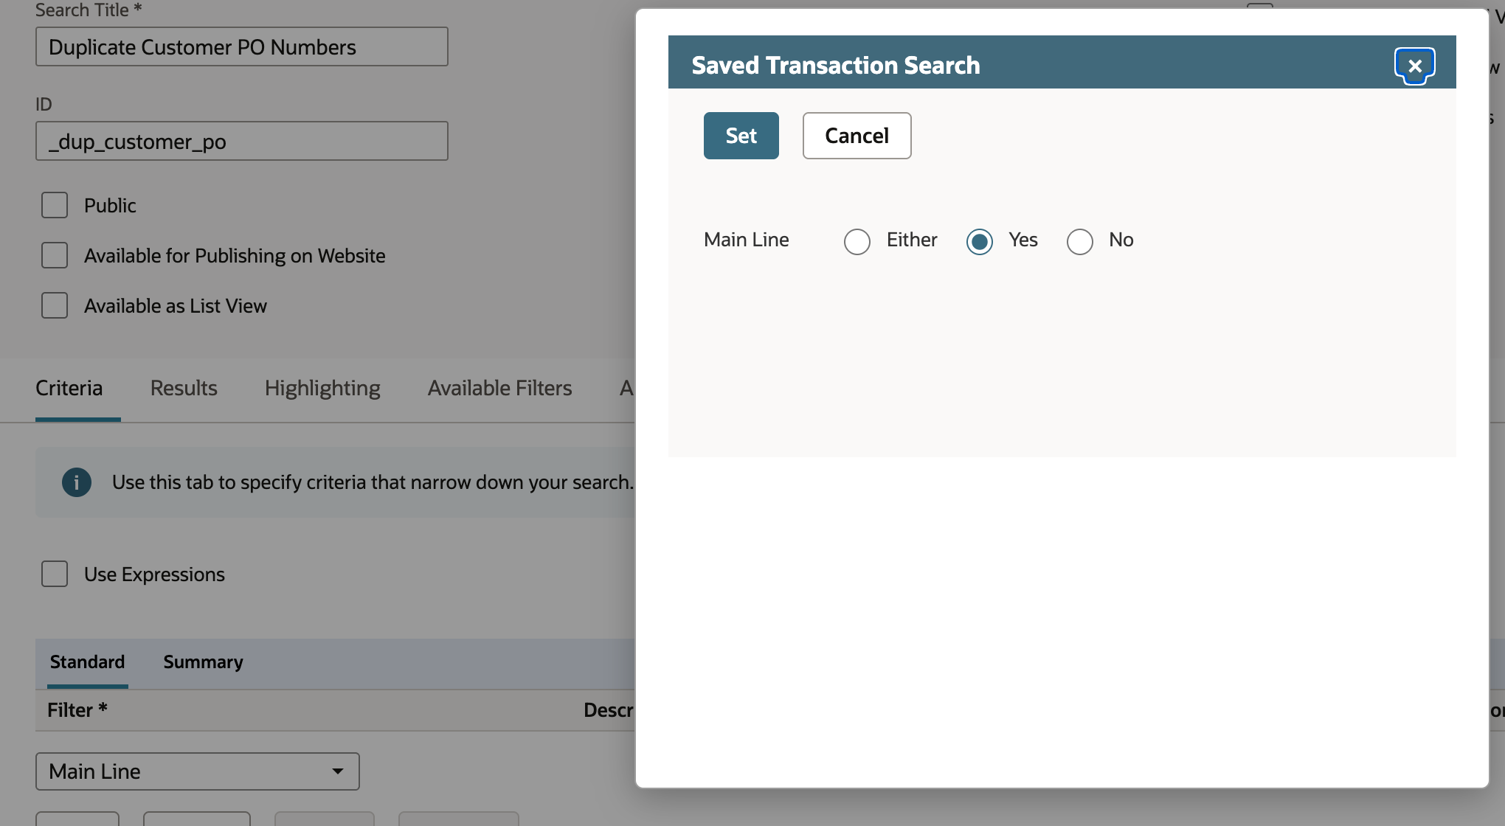Close the Saved Transaction Search dialog
1505x826 pixels.
pyautogui.click(x=1414, y=66)
